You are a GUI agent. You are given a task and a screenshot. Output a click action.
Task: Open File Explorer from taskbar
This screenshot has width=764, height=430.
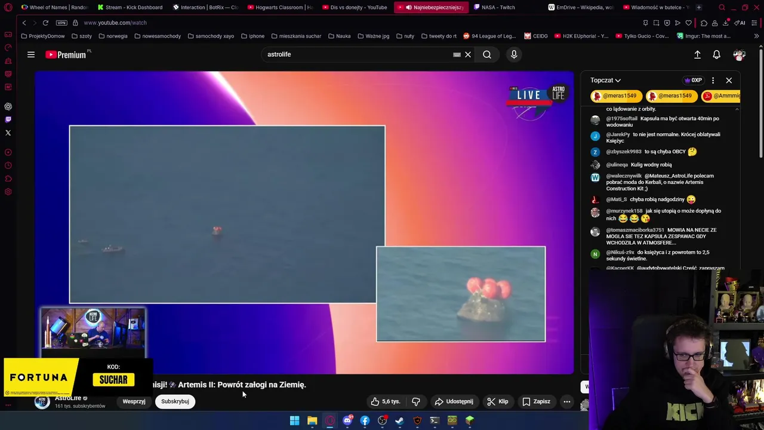point(312,420)
